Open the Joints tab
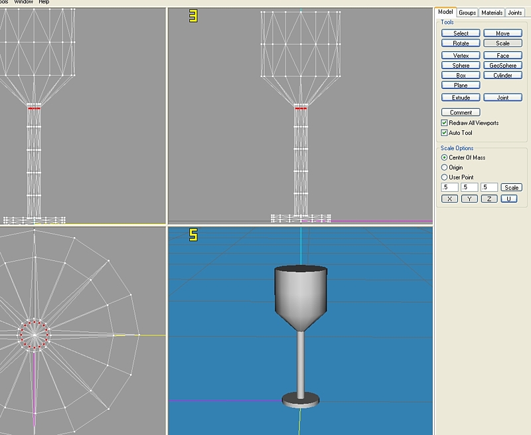 (514, 13)
